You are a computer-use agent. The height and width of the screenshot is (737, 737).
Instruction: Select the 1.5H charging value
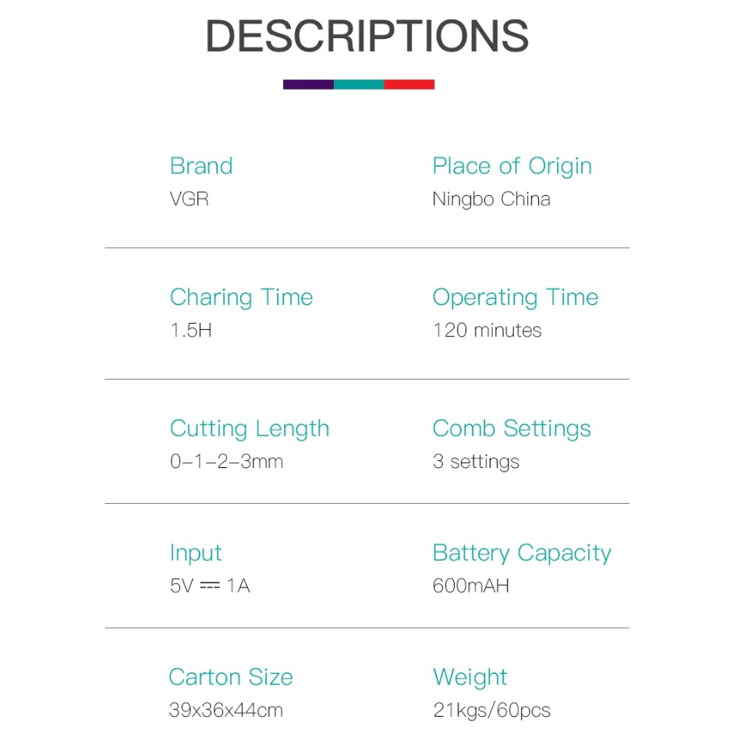click(x=191, y=330)
